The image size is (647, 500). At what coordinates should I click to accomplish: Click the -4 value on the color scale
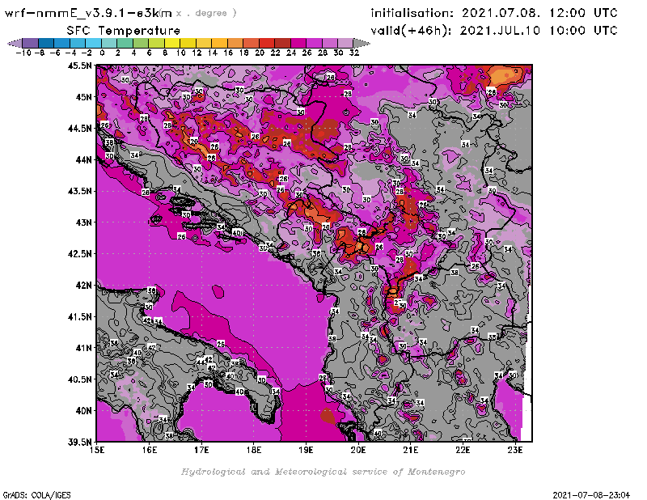70,53
